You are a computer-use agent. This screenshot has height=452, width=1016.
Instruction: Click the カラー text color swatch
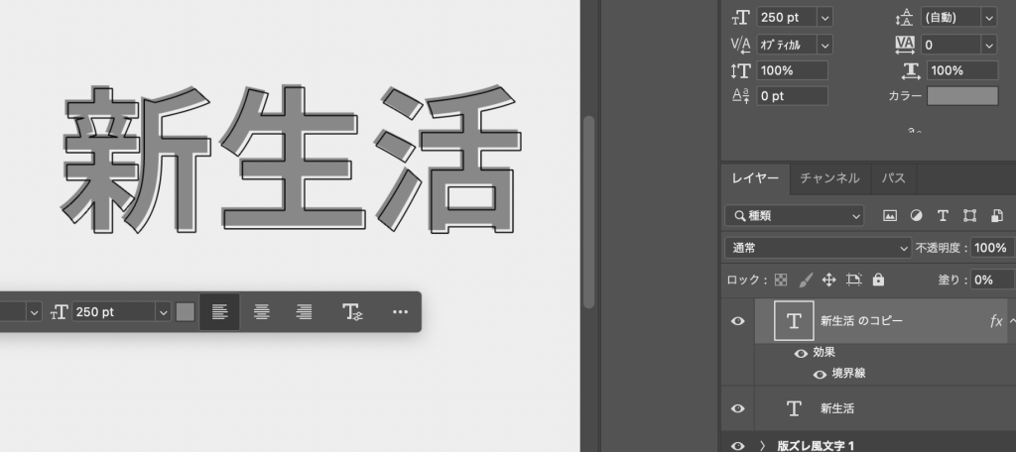(961, 96)
